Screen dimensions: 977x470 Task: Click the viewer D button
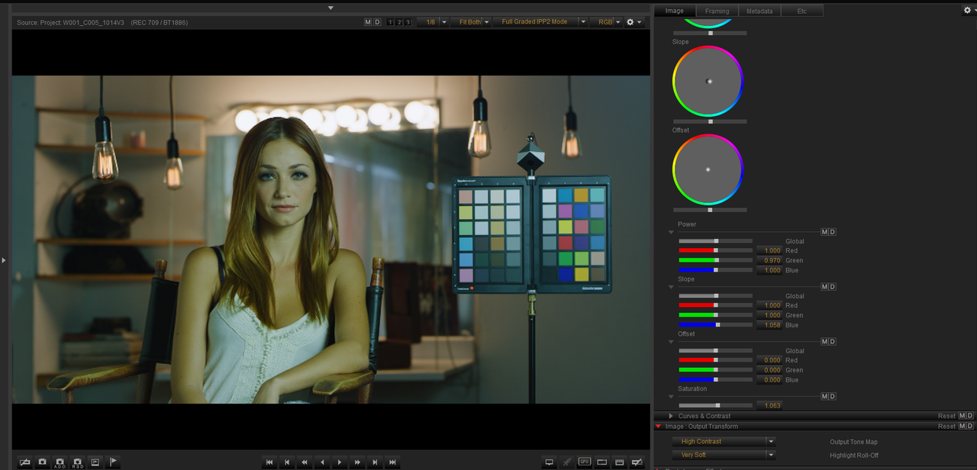coord(377,22)
